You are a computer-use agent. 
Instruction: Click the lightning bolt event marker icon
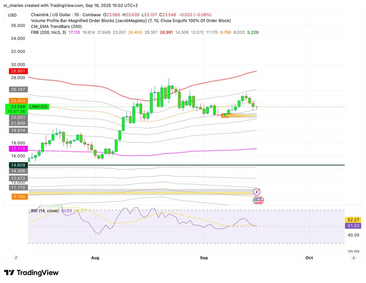point(257,192)
